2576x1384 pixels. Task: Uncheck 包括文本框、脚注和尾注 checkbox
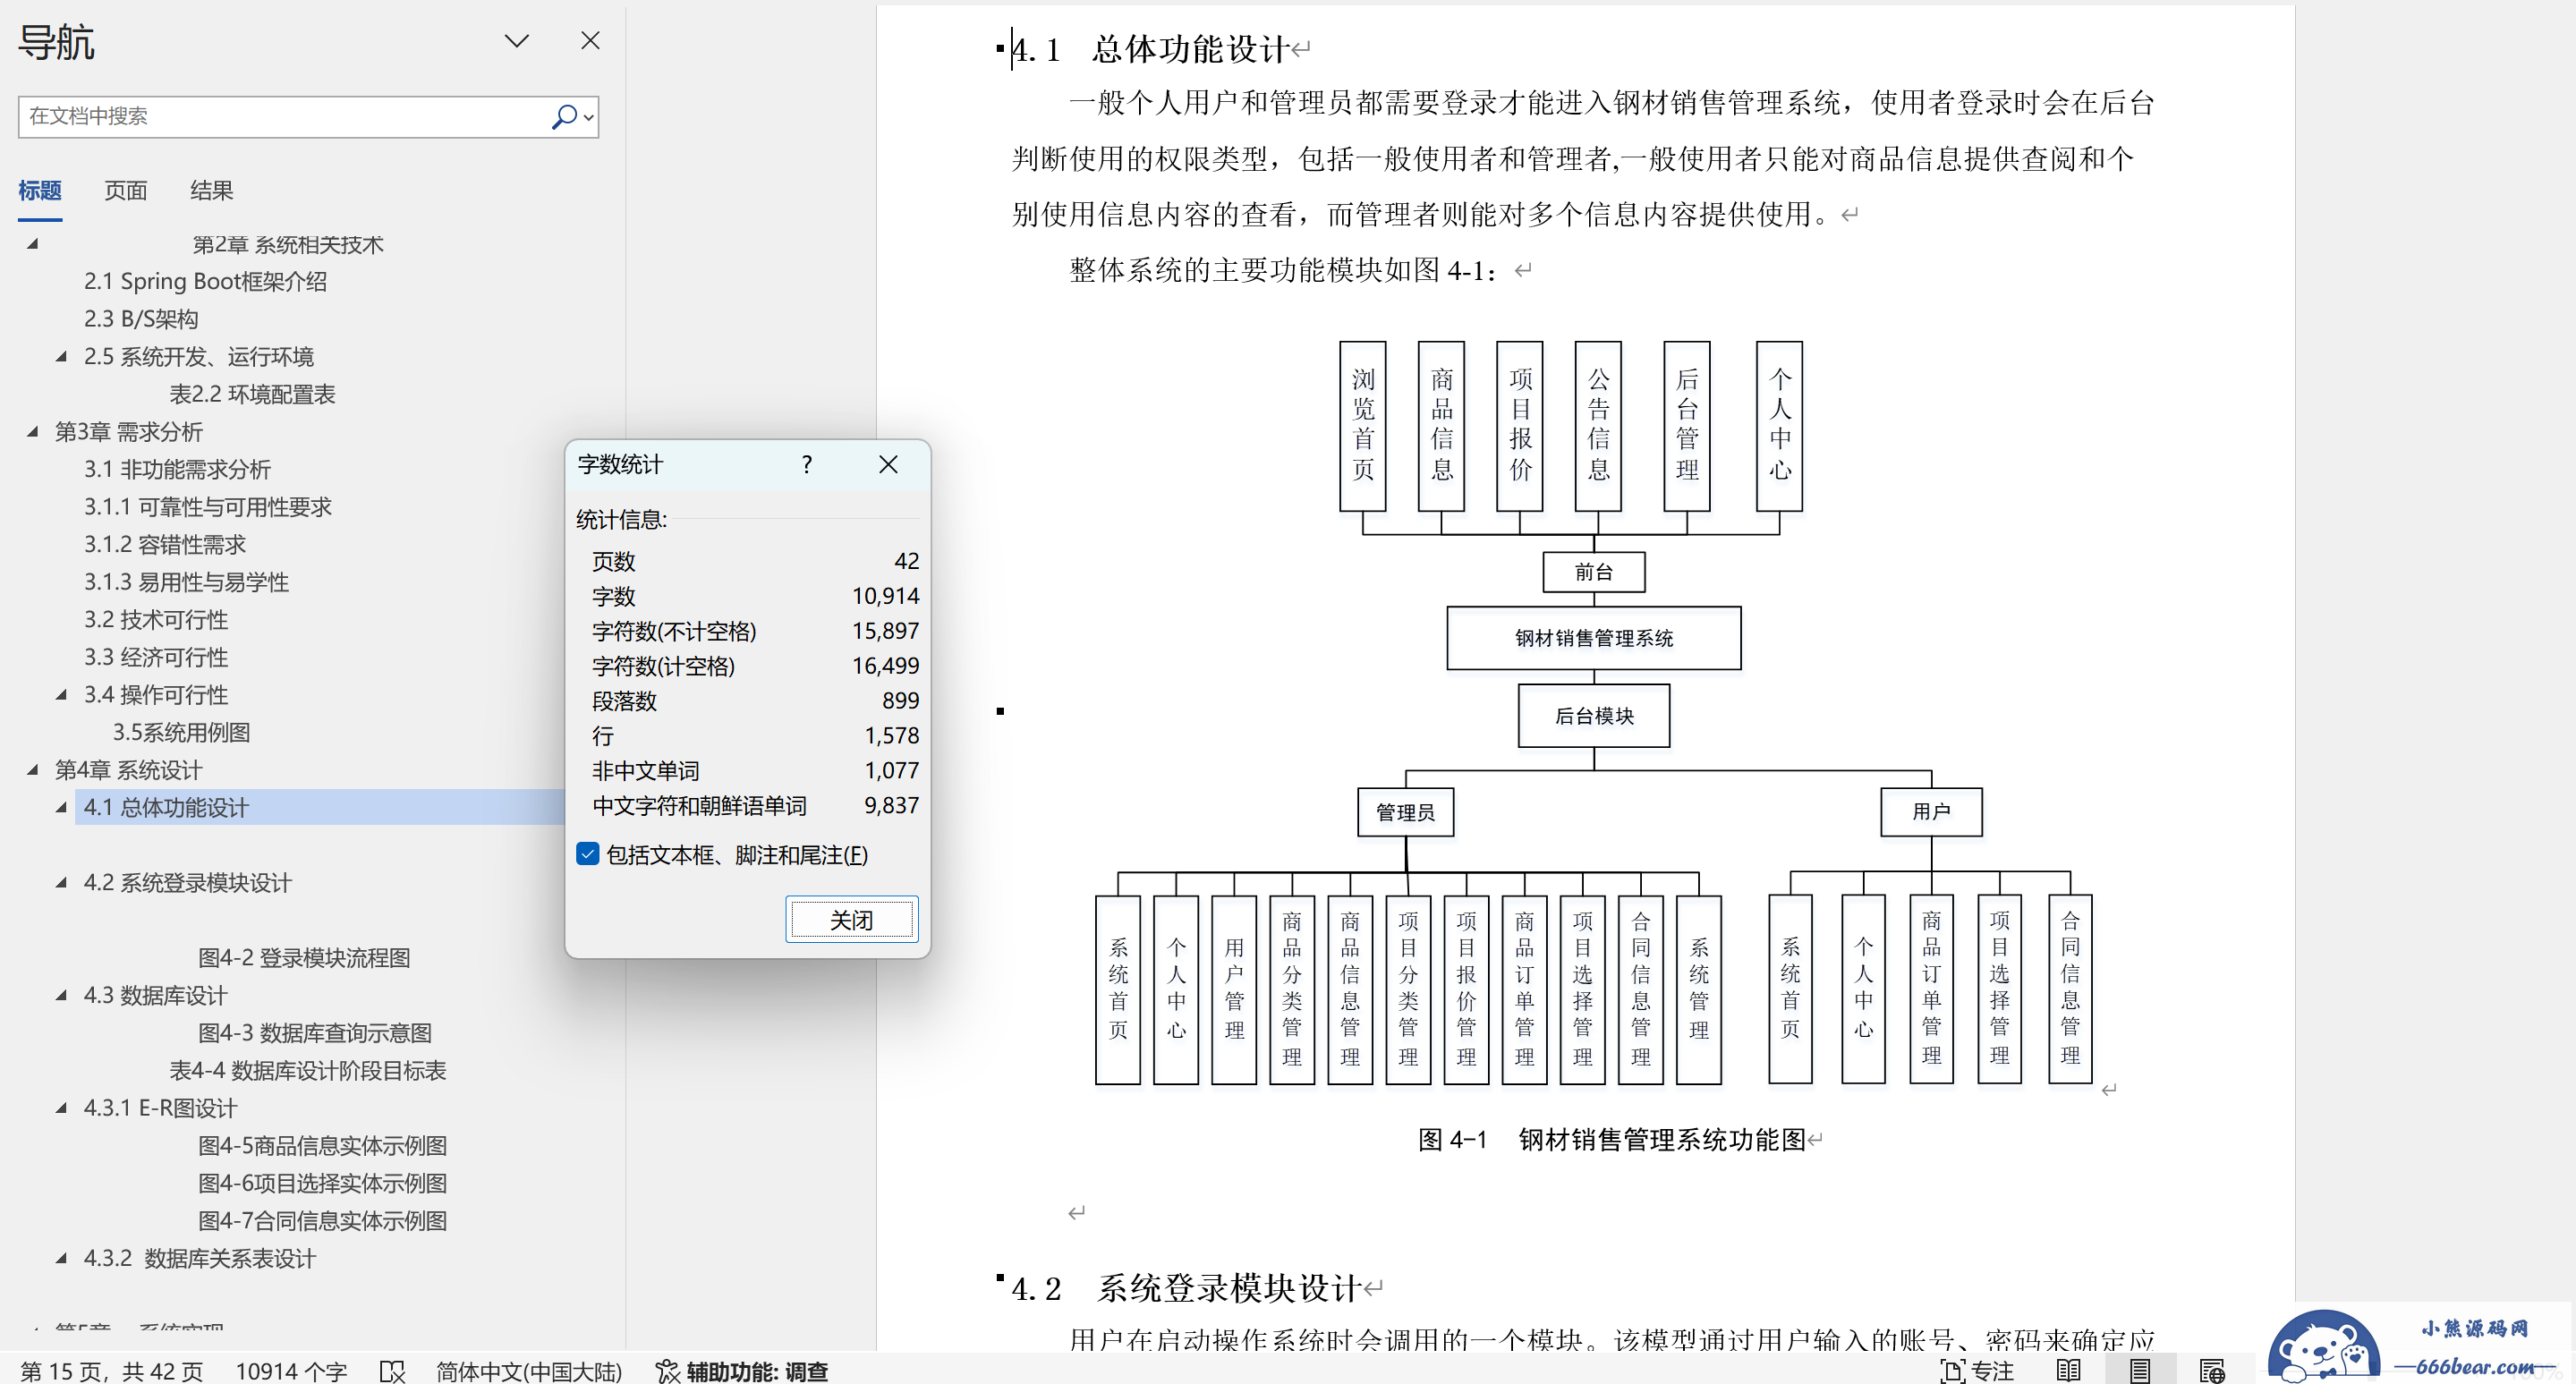pyautogui.click(x=588, y=854)
